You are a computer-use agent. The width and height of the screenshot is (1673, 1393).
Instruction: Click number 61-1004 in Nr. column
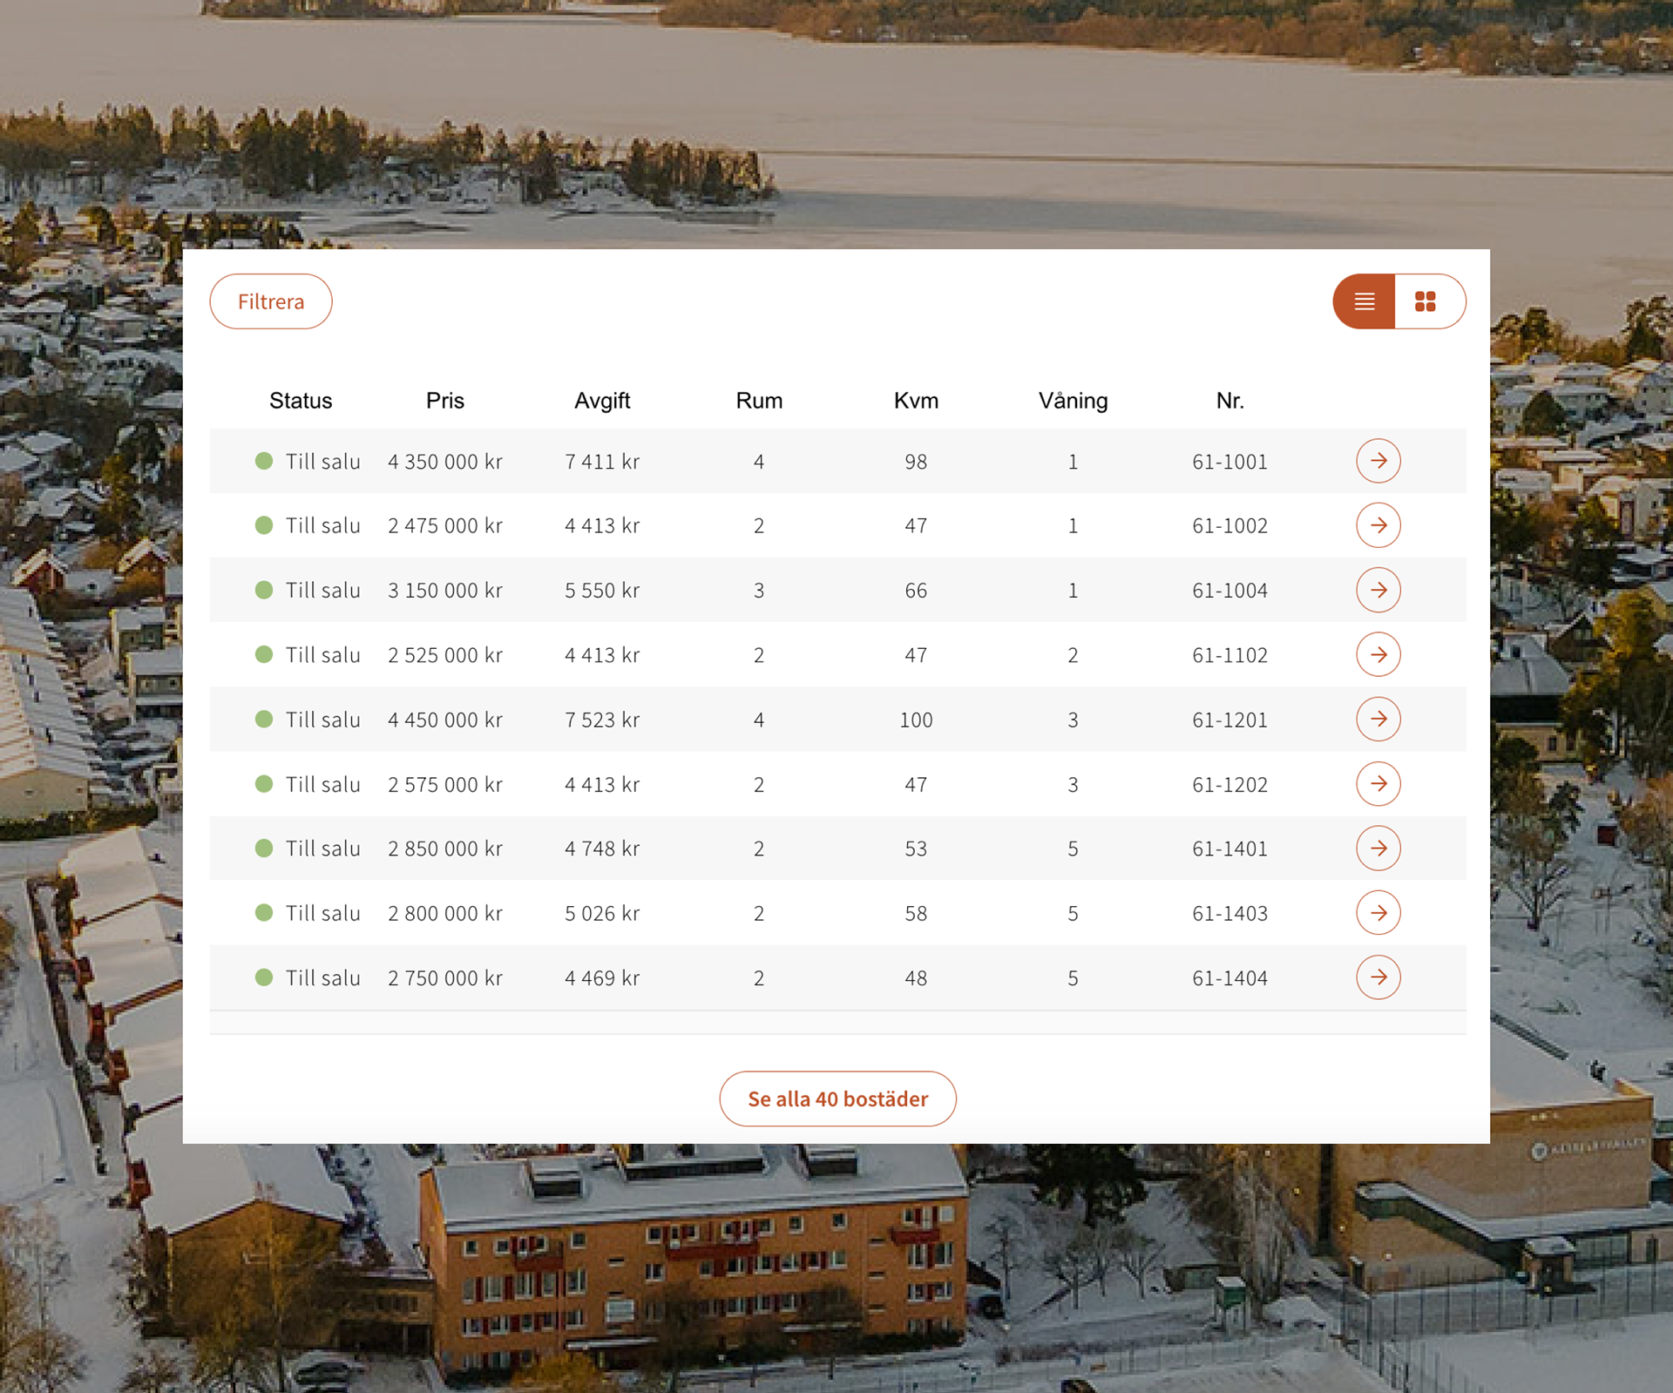pos(1229,591)
